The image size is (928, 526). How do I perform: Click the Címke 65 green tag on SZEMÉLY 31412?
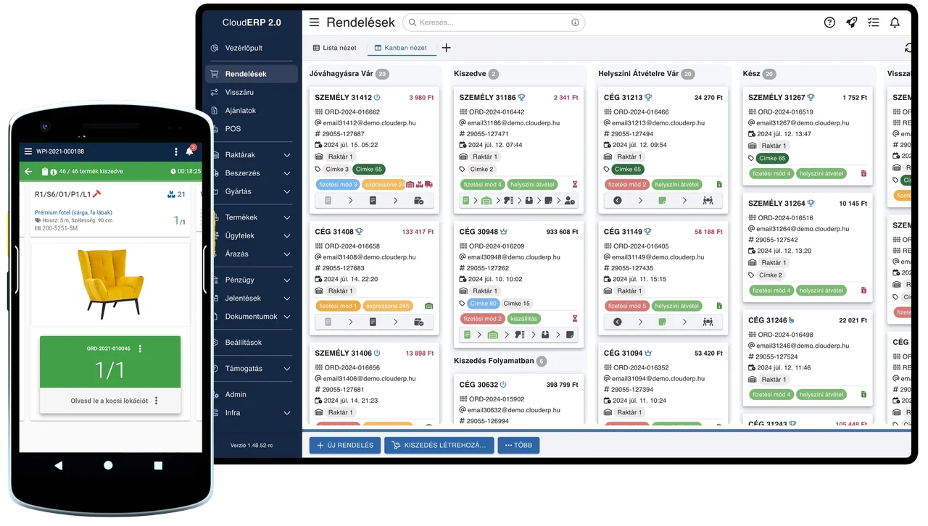[x=369, y=170]
